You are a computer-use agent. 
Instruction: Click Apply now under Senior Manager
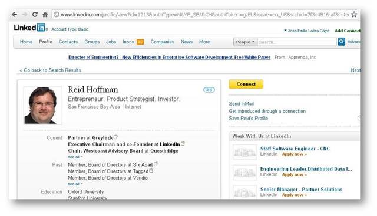coord(295,195)
